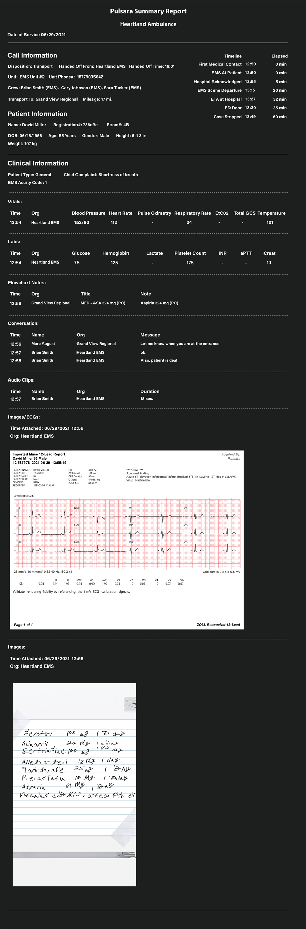Click the 'Pulsara Summary Report' title

tap(148, 11)
